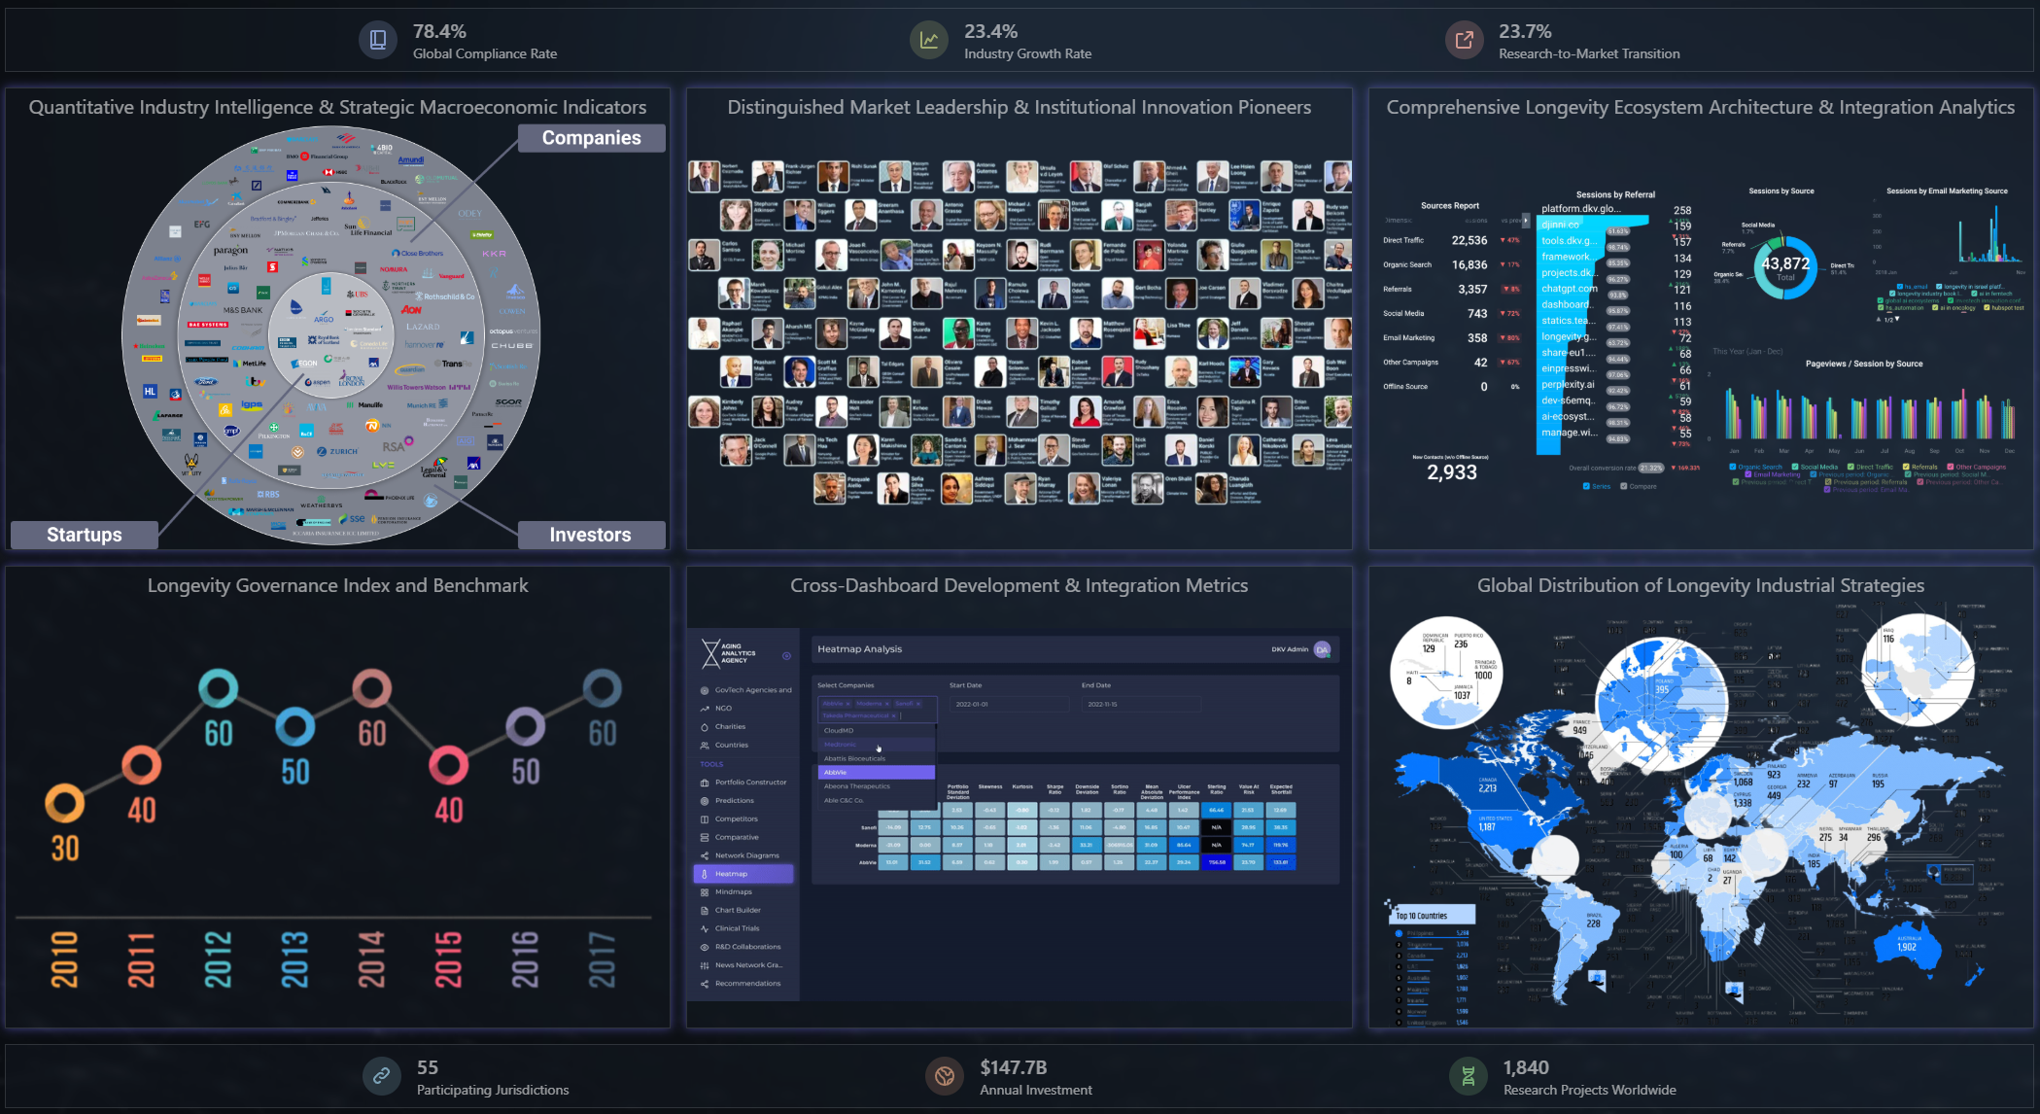The width and height of the screenshot is (2040, 1114).
Task: Open the Mindmaps sidebar item
Action: tap(734, 892)
